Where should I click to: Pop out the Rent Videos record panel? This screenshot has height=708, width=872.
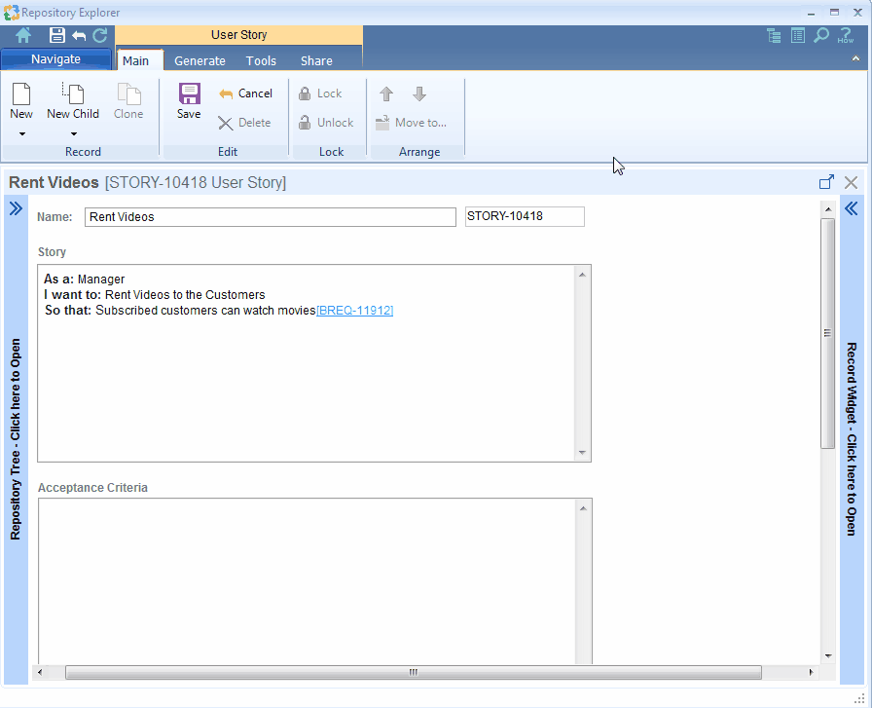(827, 182)
